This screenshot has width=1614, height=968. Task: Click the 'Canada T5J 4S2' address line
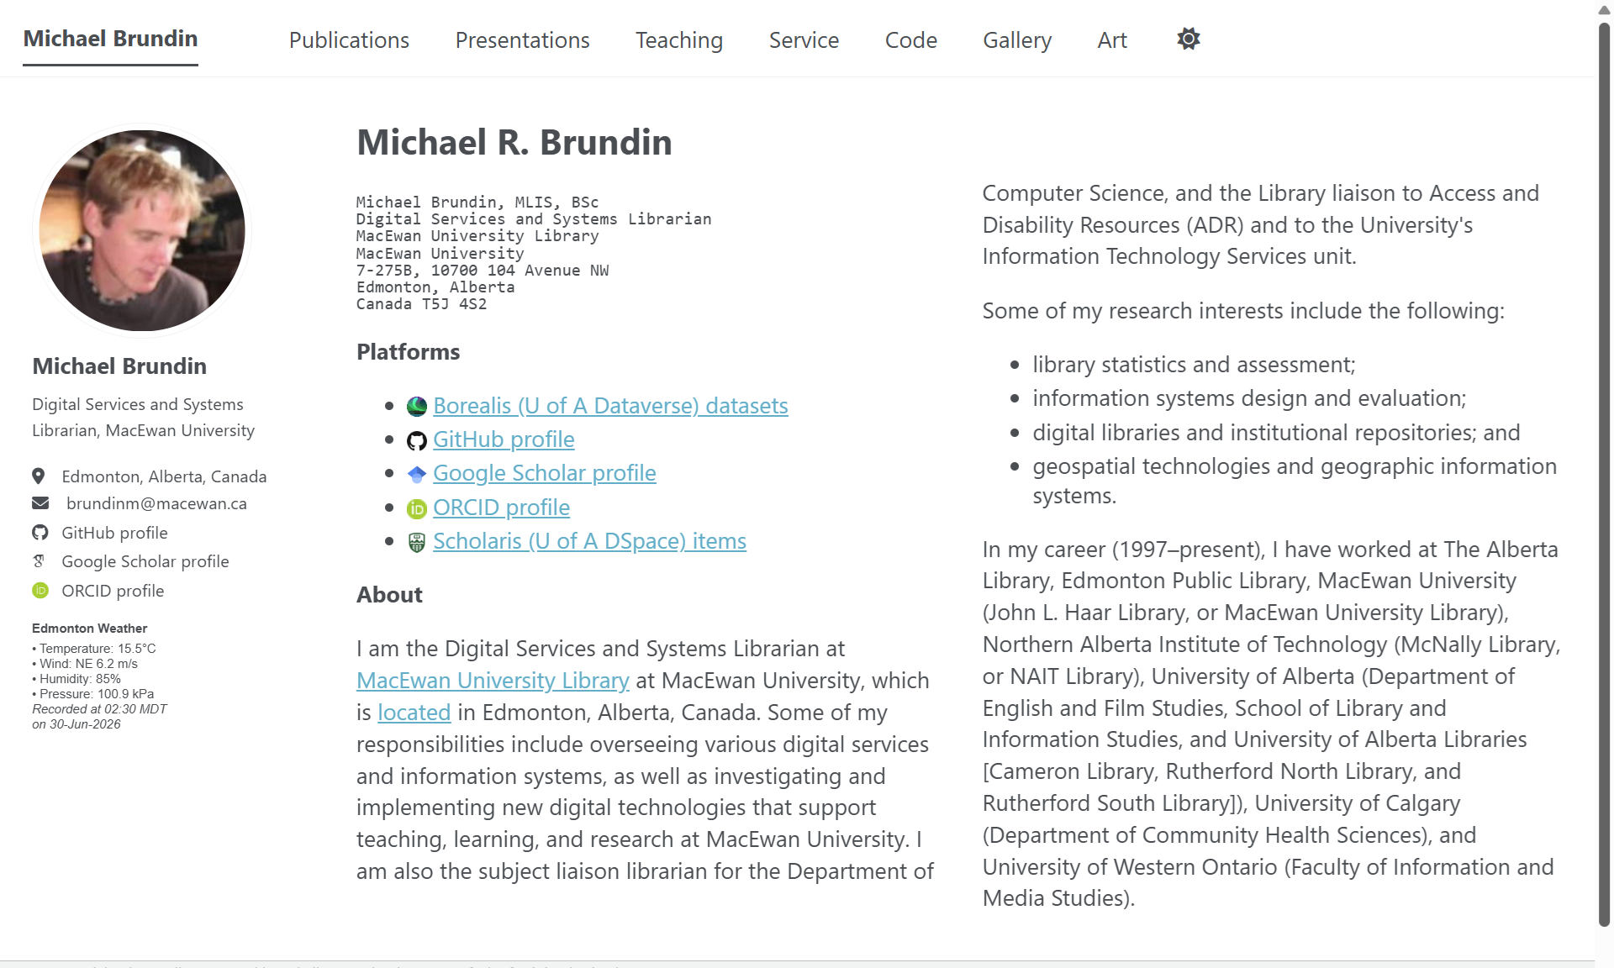tap(421, 304)
